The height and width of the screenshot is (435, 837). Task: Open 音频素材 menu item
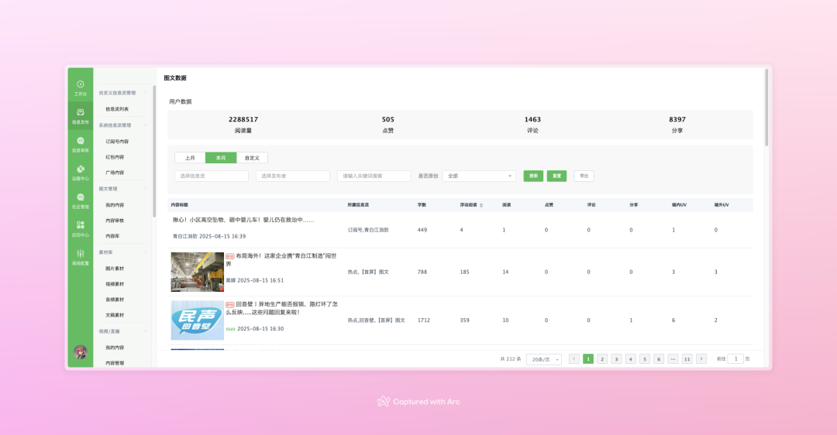click(x=115, y=300)
